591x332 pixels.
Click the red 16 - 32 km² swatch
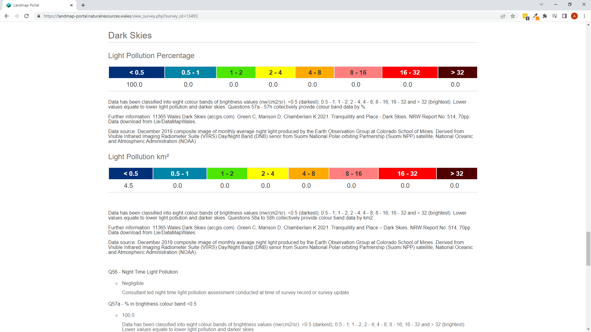click(407, 174)
